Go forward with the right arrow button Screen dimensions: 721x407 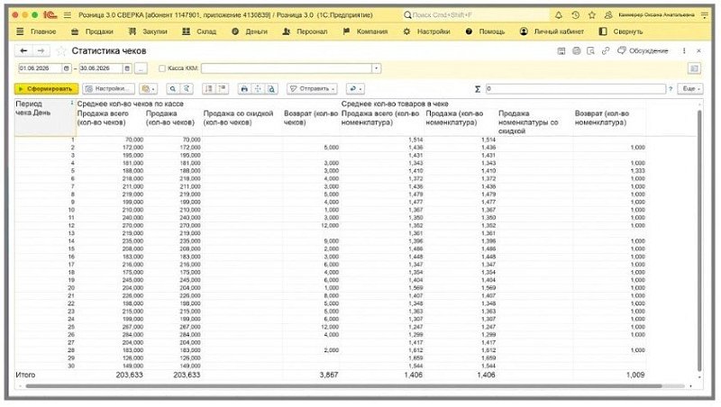[41, 50]
